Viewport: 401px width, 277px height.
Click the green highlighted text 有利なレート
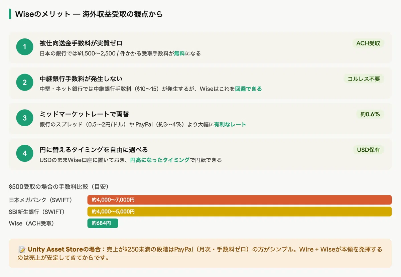[230, 124]
